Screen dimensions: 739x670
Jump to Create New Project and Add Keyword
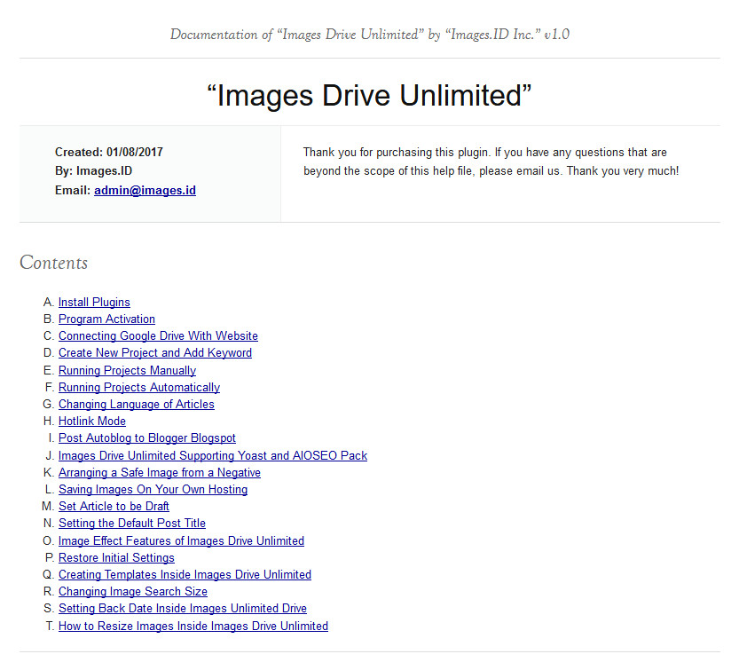(x=155, y=353)
